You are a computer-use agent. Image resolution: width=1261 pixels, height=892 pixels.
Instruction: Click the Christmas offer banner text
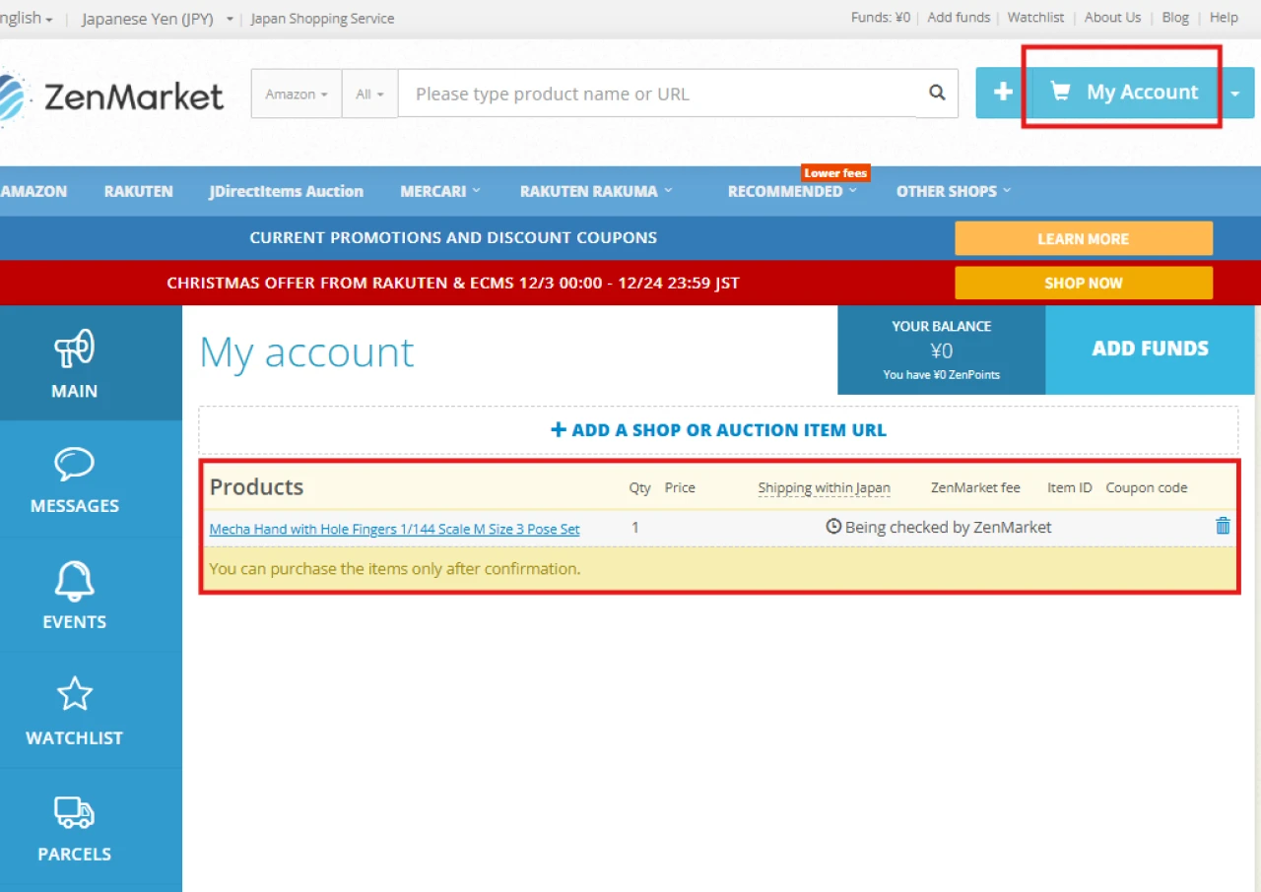pyautogui.click(x=453, y=283)
